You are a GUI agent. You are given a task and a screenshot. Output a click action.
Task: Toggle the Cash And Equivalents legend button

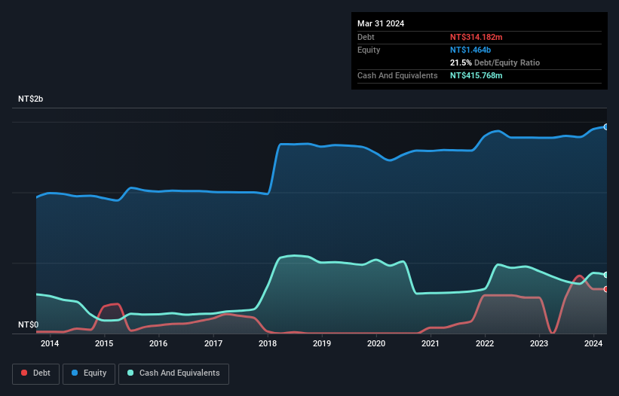[x=173, y=373]
